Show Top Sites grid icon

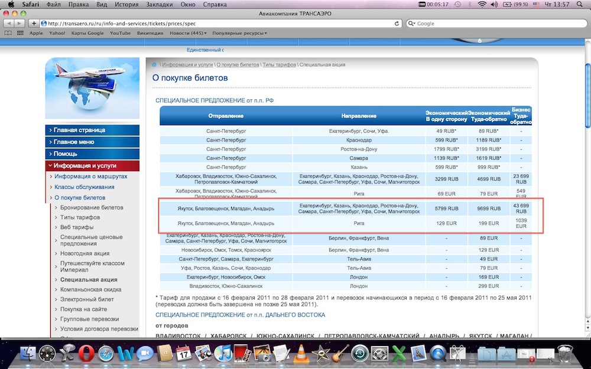pyautogui.click(x=20, y=33)
